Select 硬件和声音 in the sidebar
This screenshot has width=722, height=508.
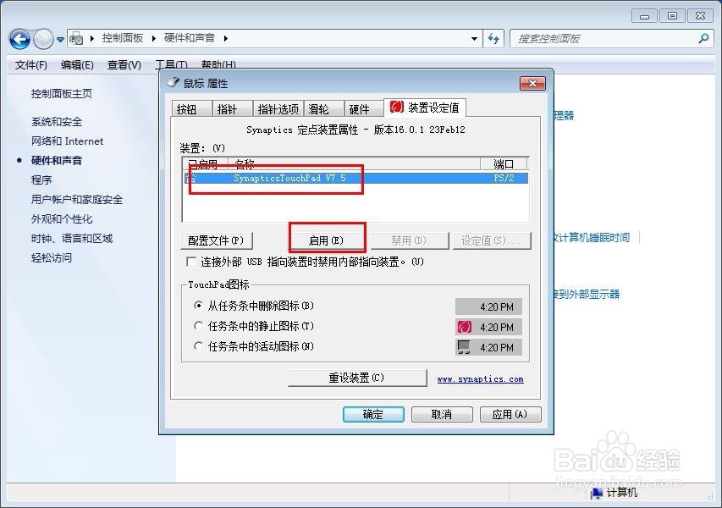coord(57,160)
